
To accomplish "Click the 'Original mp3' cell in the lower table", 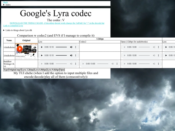I will coord(15,70).
